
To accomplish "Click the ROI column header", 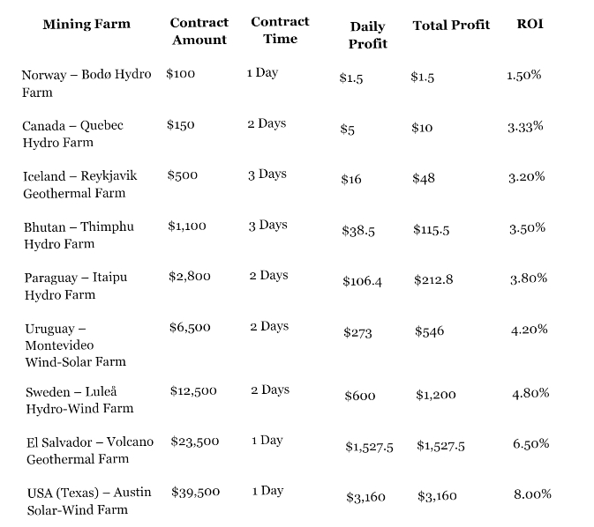I will (x=530, y=24).
